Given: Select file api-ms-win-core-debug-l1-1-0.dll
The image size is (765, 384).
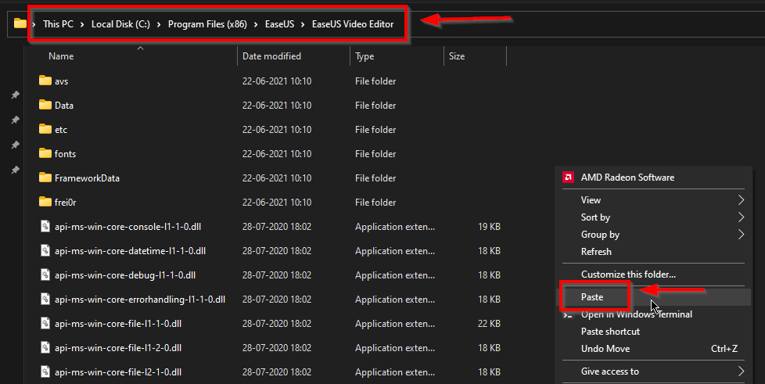Looking at the screenshot, I should tap(125, 275).
